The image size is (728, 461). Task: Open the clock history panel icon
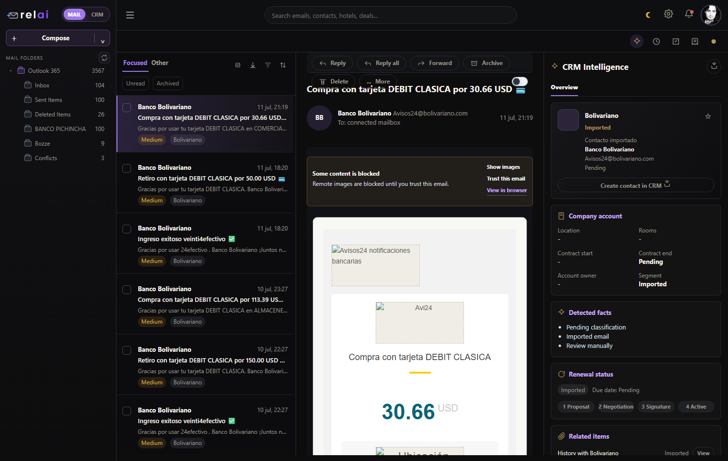click(656, 42)
